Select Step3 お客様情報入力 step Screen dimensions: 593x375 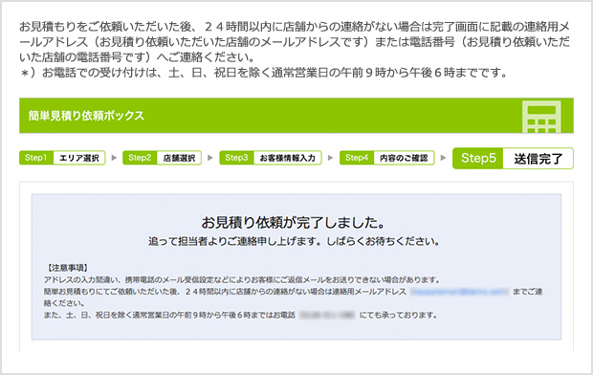[271, 158]
